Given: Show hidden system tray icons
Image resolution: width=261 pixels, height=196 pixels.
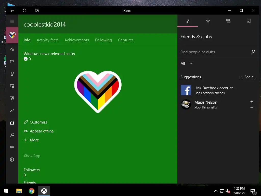Looking at the screenshot, I should (216, 191).
